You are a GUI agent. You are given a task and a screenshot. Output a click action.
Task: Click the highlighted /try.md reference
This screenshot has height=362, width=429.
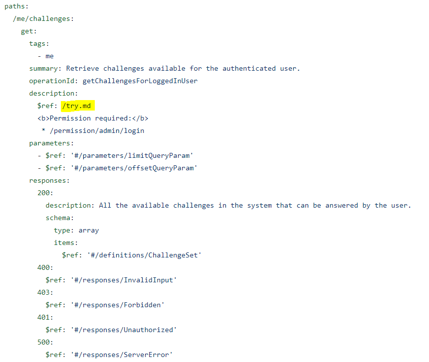(x=77, y=106)
